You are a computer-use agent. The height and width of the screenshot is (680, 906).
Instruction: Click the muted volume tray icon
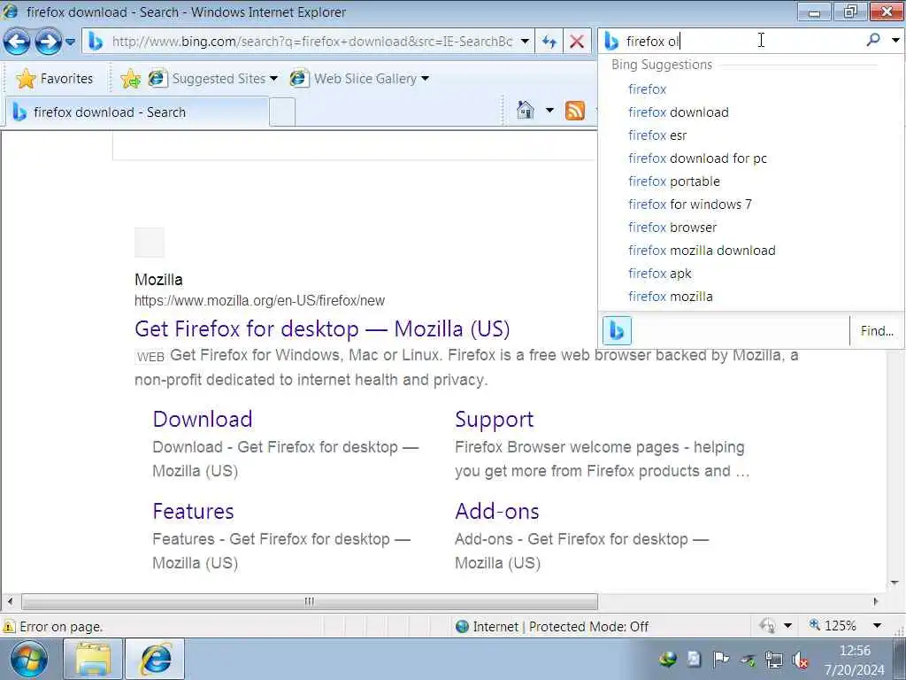[x=800, y=659]
